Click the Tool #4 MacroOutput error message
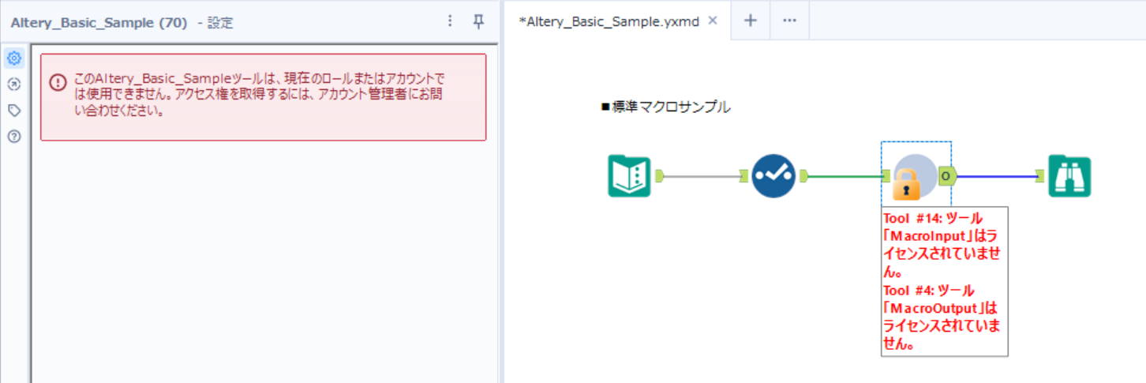The width and height of the screenshot is (1146, 383). pos(943,317)
